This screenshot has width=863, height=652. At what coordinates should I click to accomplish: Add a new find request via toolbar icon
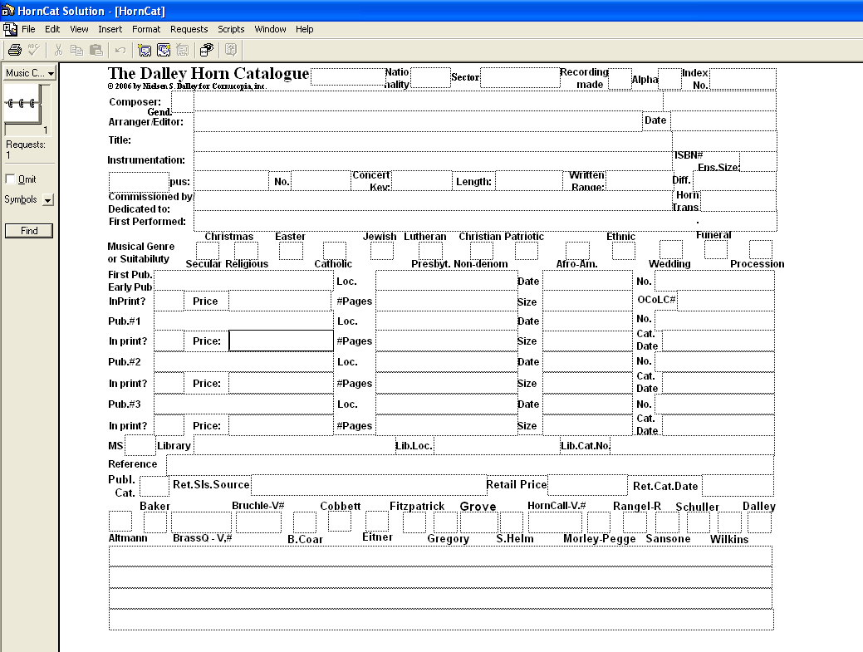145,50
